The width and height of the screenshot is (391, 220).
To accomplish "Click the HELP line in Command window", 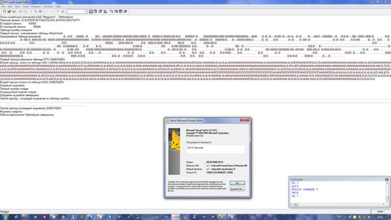I will click(x=295, y=193).
